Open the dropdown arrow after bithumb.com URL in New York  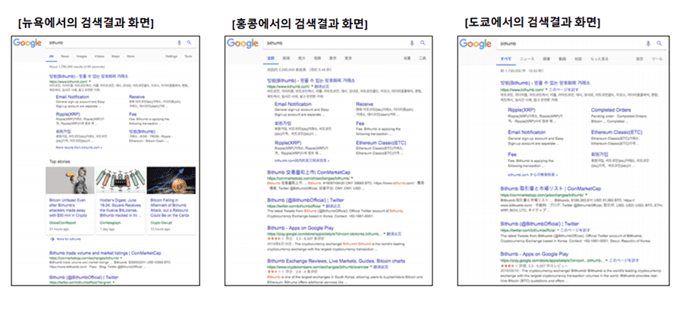pos(90,81)
